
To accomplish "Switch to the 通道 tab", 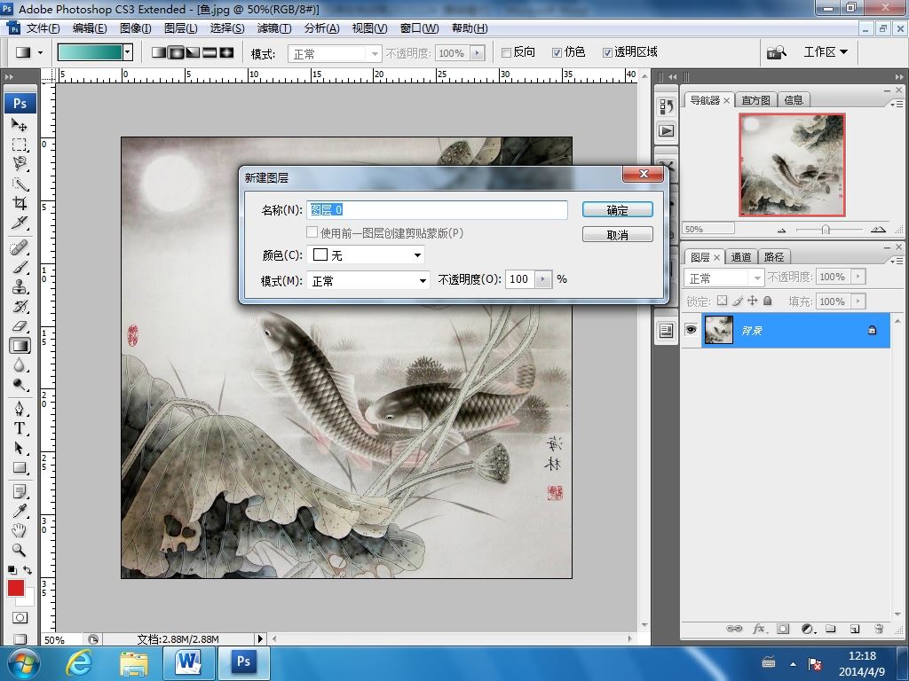I will pyautogui.click(x=741, y=257).
